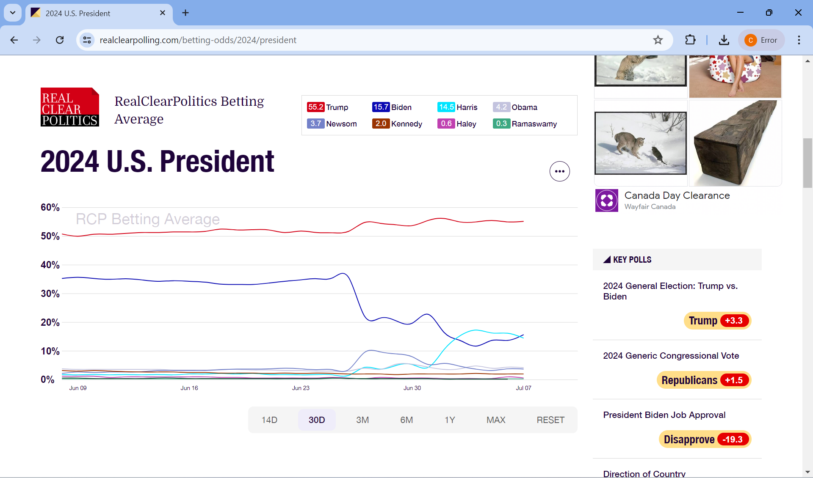Click the Jun 23 date axis label
This screenshot has width=813, height=478.
pos(301,388)
